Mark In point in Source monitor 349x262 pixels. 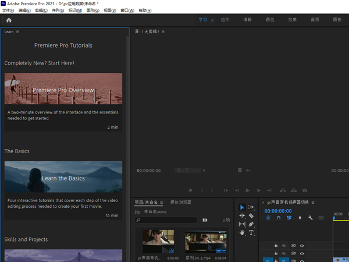(x=202, y=190)
